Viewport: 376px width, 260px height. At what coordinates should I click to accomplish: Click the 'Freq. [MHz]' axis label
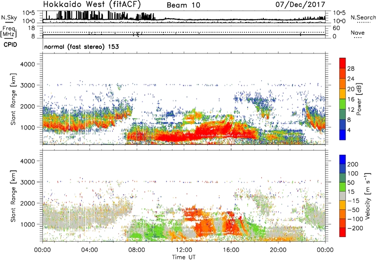pyautogui.click(x=9, y=31)
